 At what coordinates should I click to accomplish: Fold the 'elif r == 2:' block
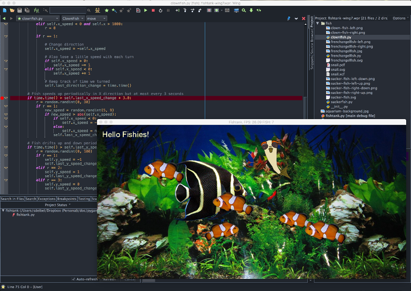[6, 168]
